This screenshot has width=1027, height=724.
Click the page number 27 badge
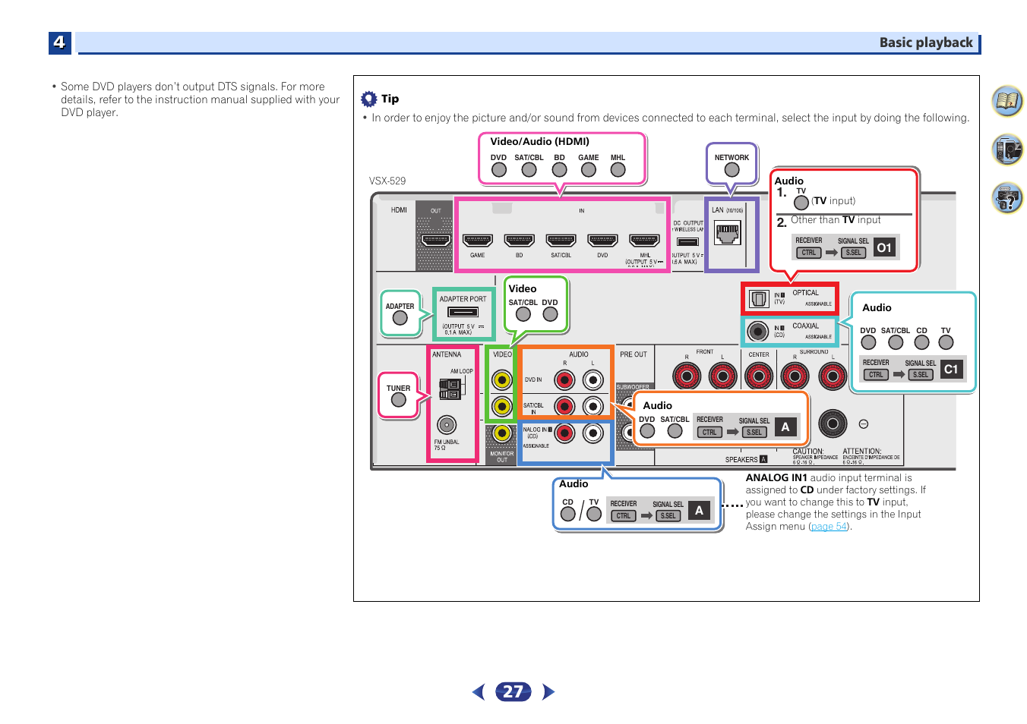pos(513,691)
